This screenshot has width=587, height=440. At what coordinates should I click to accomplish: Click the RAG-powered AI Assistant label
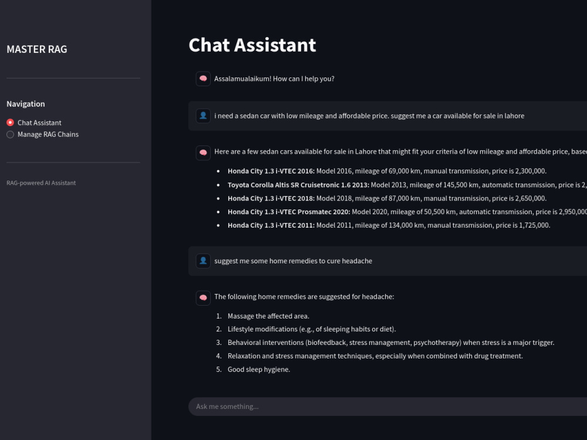[41, 182]
